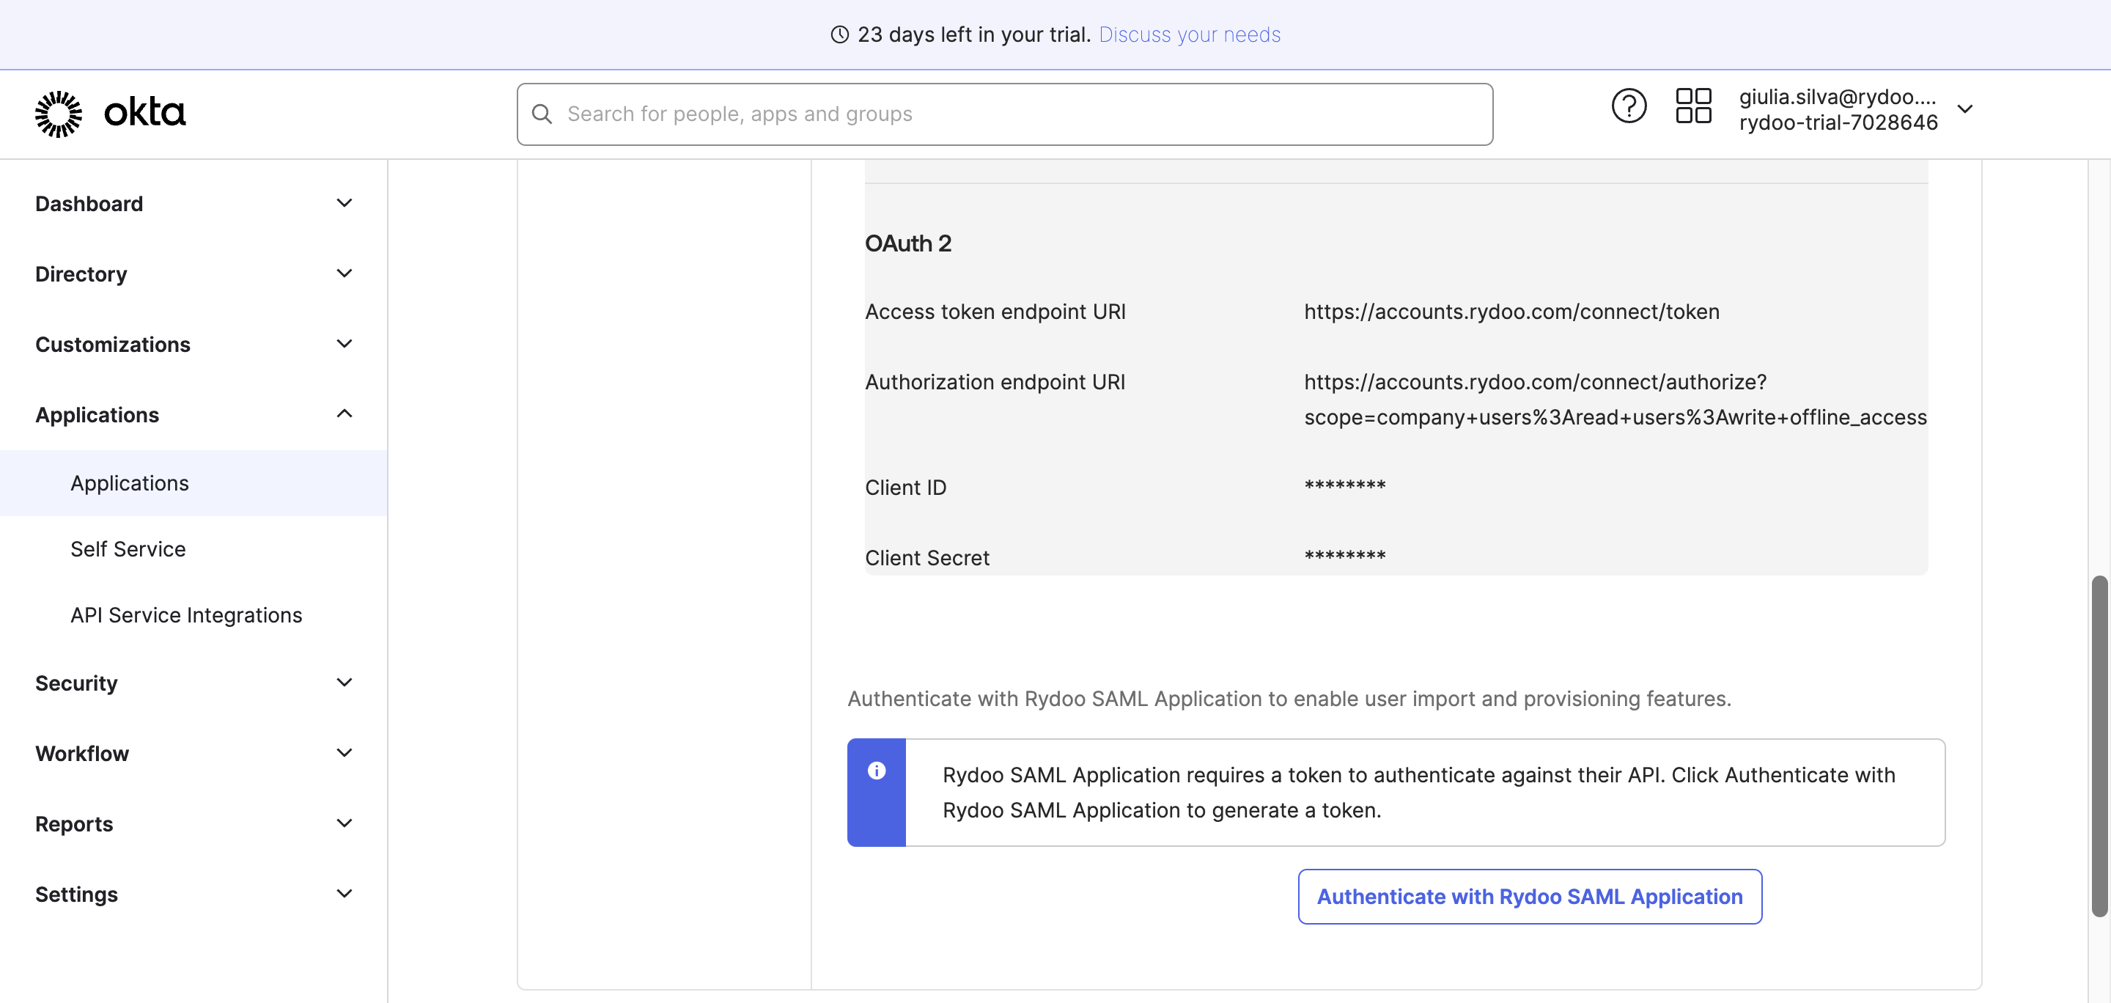
Task: Click the Okta wordmark text
Action: coord(145,112)
